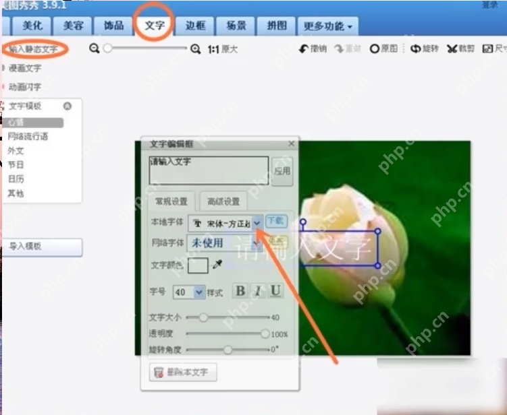Open the 拼图 tab
The image size is (507, 415).
click(x=277, y=26)
